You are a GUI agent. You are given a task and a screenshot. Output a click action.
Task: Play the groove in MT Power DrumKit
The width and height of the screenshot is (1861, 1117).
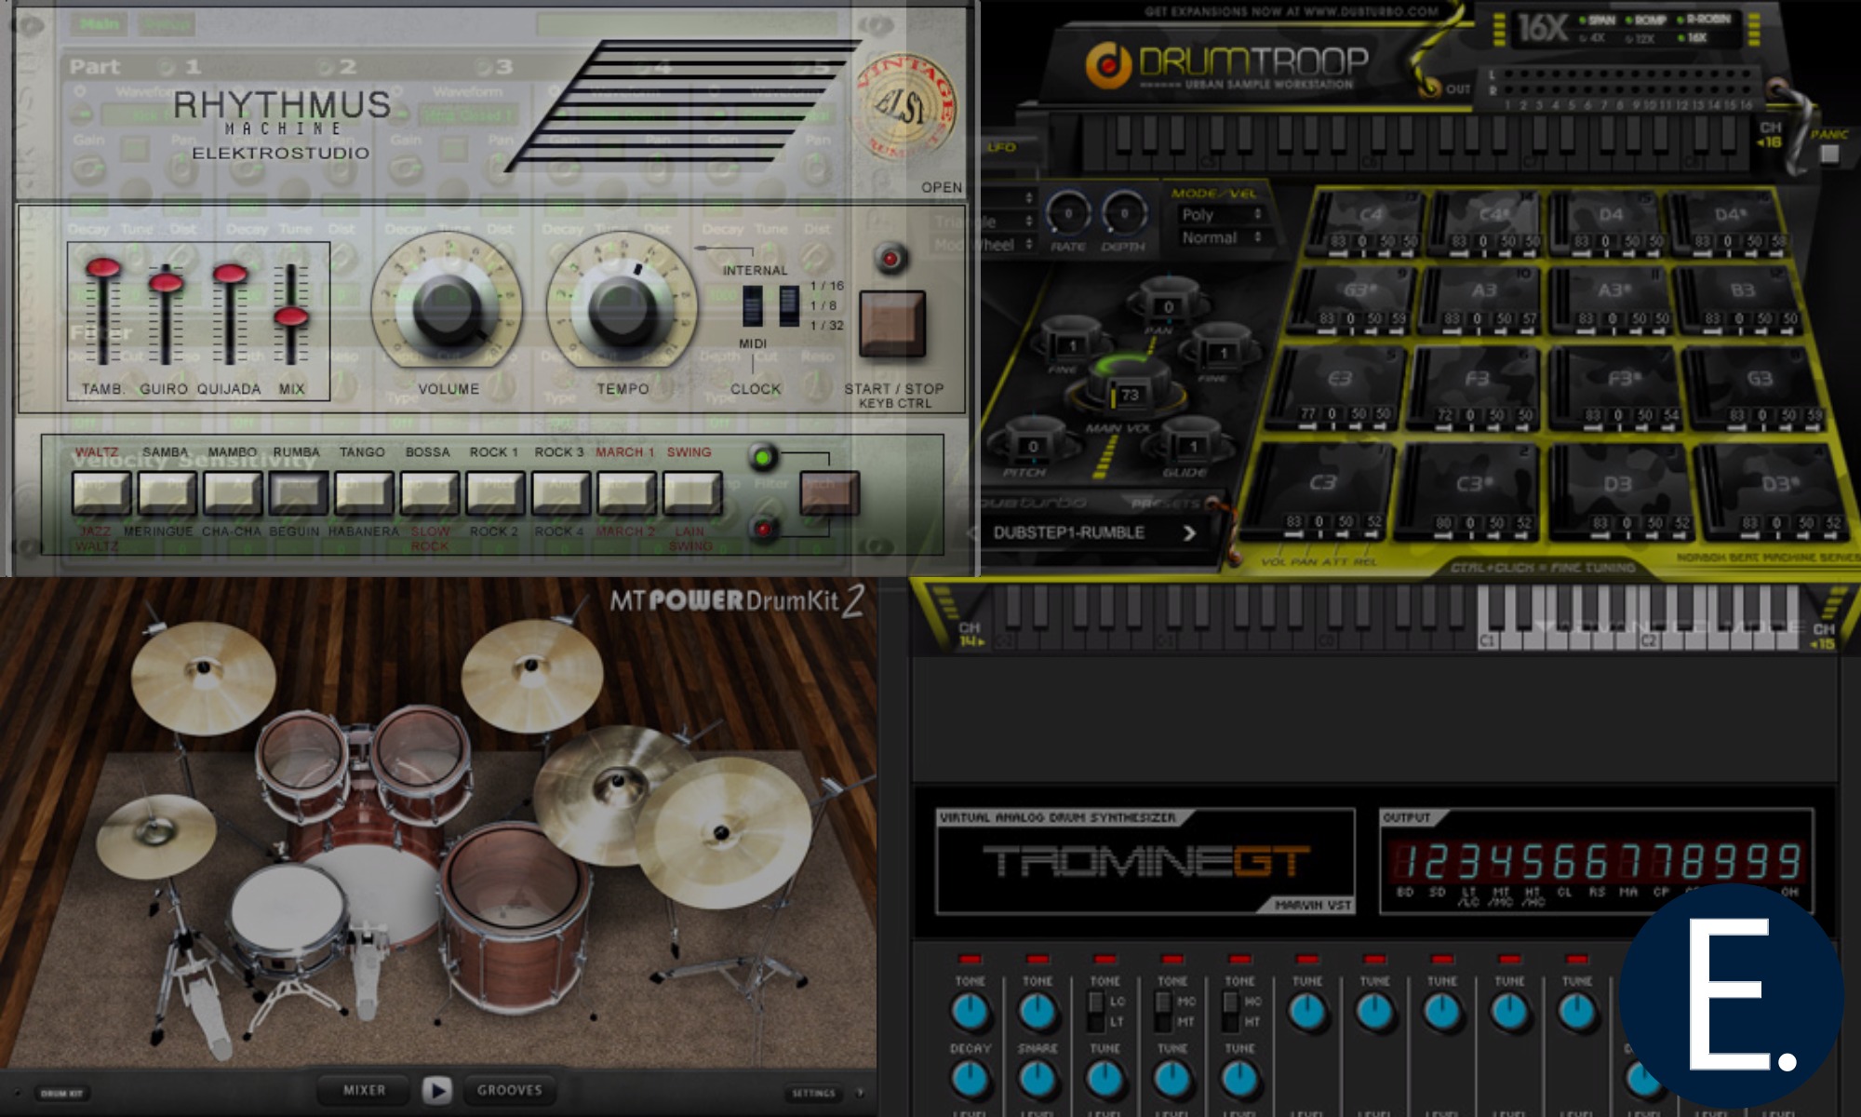(436, 1090)
